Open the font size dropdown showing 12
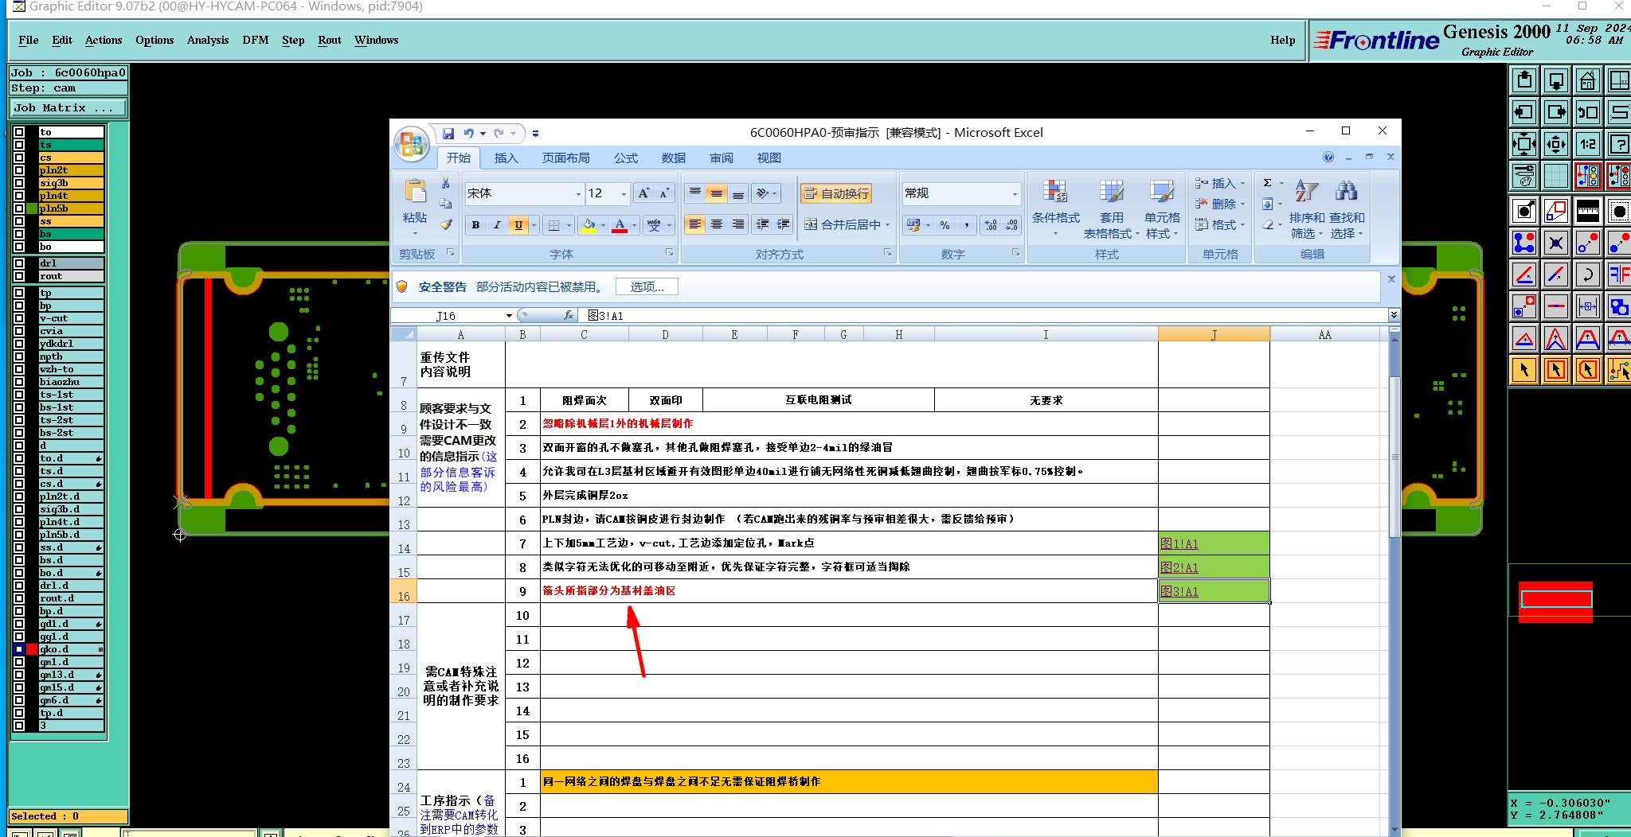1631x837 pixels. pos(623,193)
